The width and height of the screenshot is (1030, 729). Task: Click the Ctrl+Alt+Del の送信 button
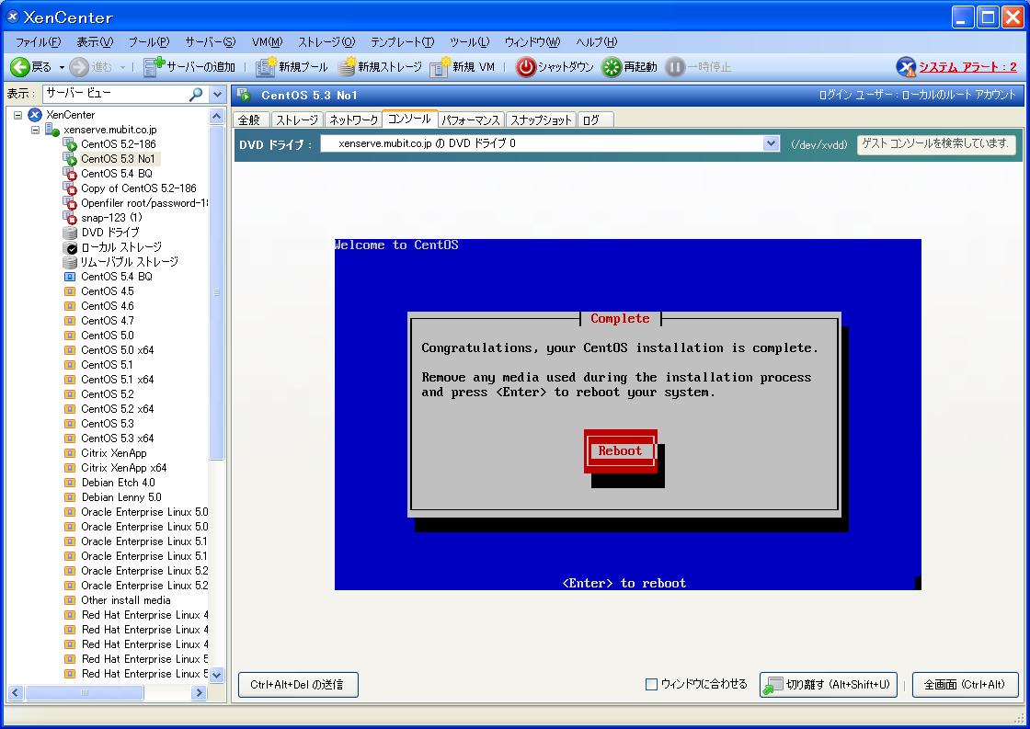point(298,684)
